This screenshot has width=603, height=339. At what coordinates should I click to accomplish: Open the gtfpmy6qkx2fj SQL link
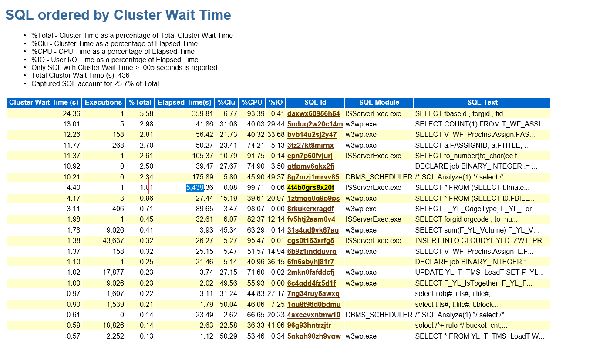click(x=311, y=166)
